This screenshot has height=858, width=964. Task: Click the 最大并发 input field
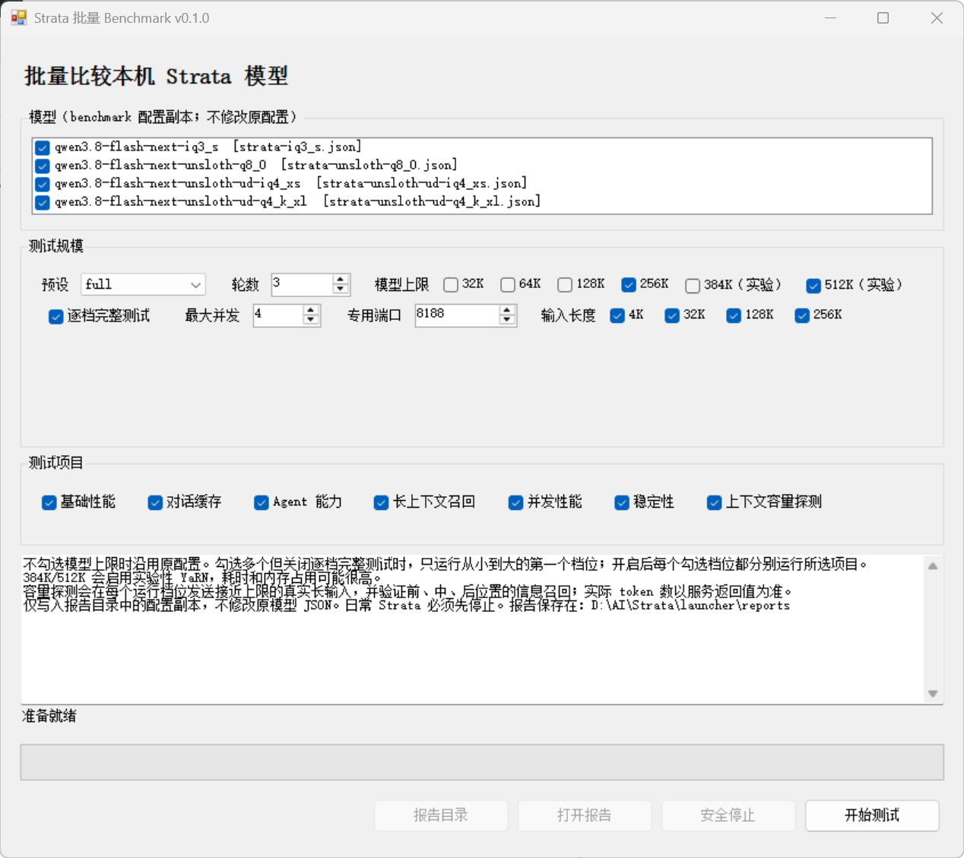tap(278, 315)
